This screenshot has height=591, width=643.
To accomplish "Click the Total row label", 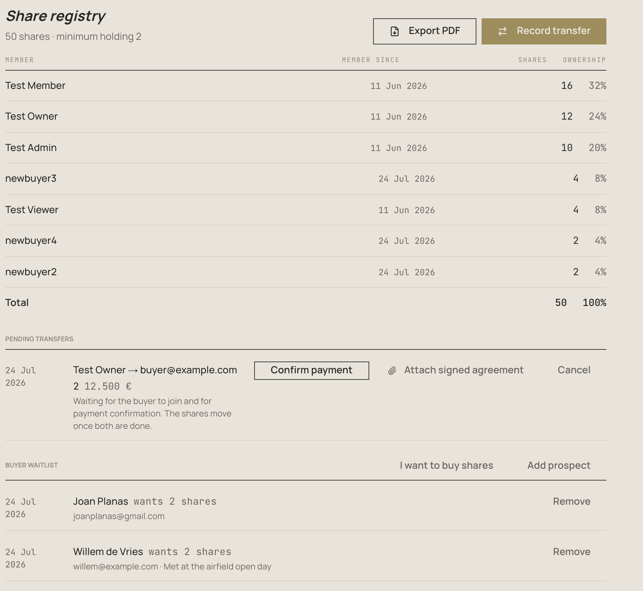I will (x=17, y=303).
